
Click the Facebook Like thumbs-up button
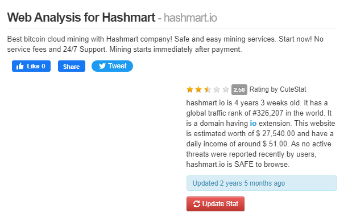(x=31, y=66)
